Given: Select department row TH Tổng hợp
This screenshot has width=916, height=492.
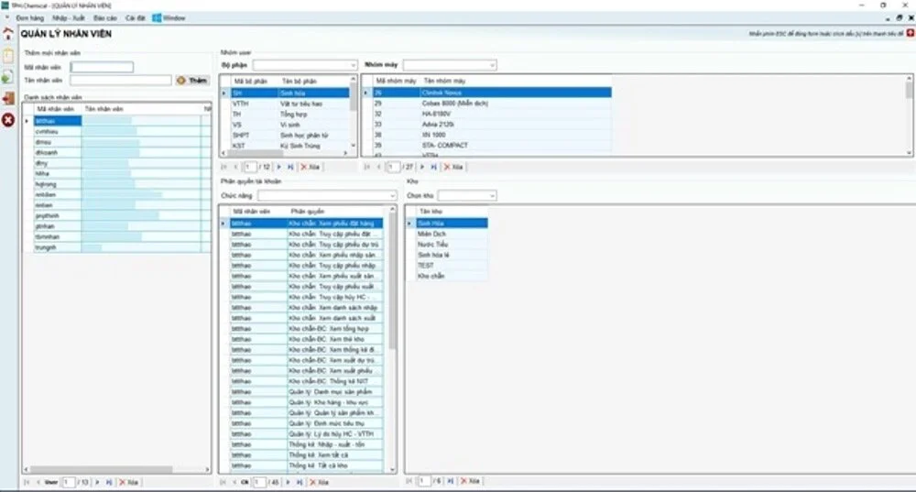Looking at the screenshot, I should click(x=285, y=115).
